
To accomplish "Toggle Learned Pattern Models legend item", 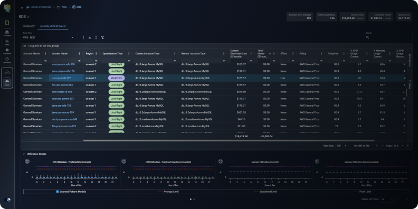I will 71,192.
